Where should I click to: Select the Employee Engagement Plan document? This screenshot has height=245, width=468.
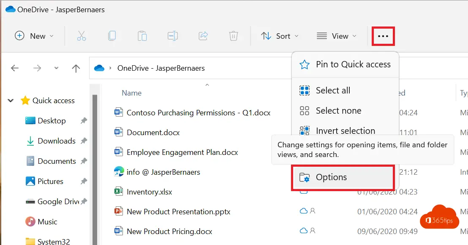pos(182,152)
